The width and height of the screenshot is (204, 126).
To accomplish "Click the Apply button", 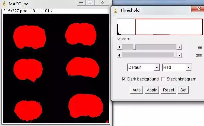I will (152, 90).
